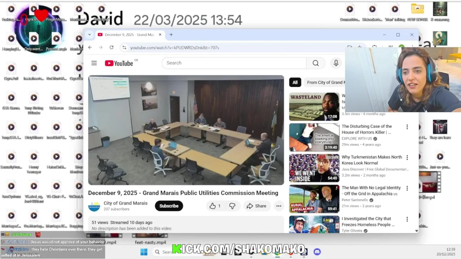Screen dimensions: 461x259
Task: Open options menu for Tyler Oliveira video
Action: (407, 219)
